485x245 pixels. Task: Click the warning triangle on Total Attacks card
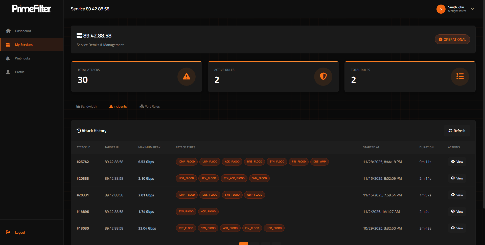point(187,77)
